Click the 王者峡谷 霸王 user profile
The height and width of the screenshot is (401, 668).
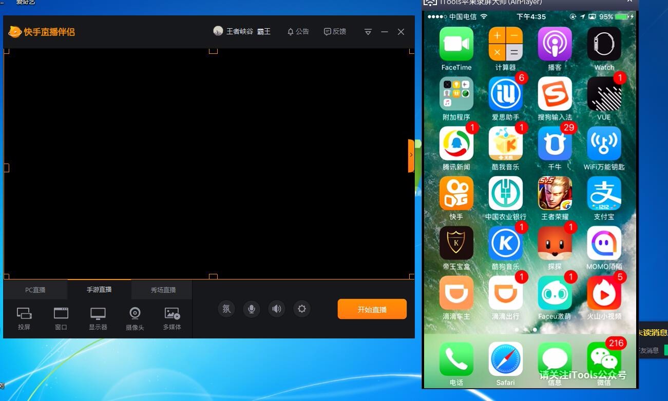tap(242, 31)
